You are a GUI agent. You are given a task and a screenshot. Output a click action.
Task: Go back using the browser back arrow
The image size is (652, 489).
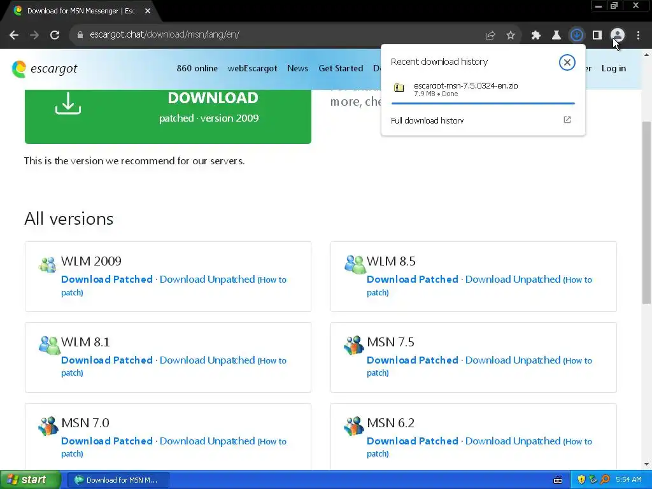[14, 35]
